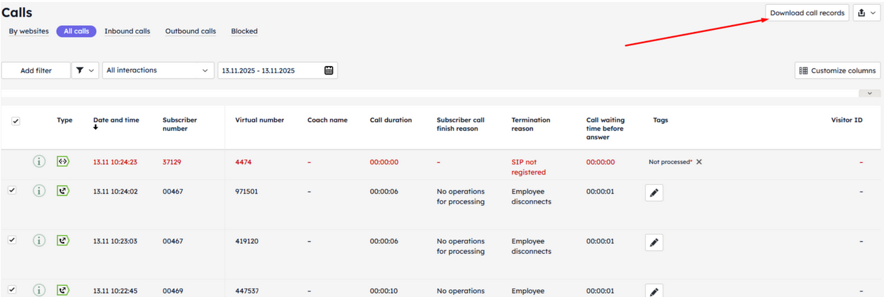Click the call type icon for 10:23:03 call

pyautogui.click(x=63, y=241)
